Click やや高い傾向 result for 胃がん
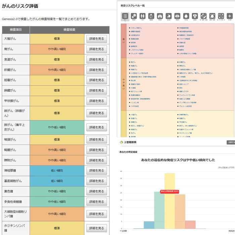Viewport: 235px width, 235px height. tap(57, 49)
